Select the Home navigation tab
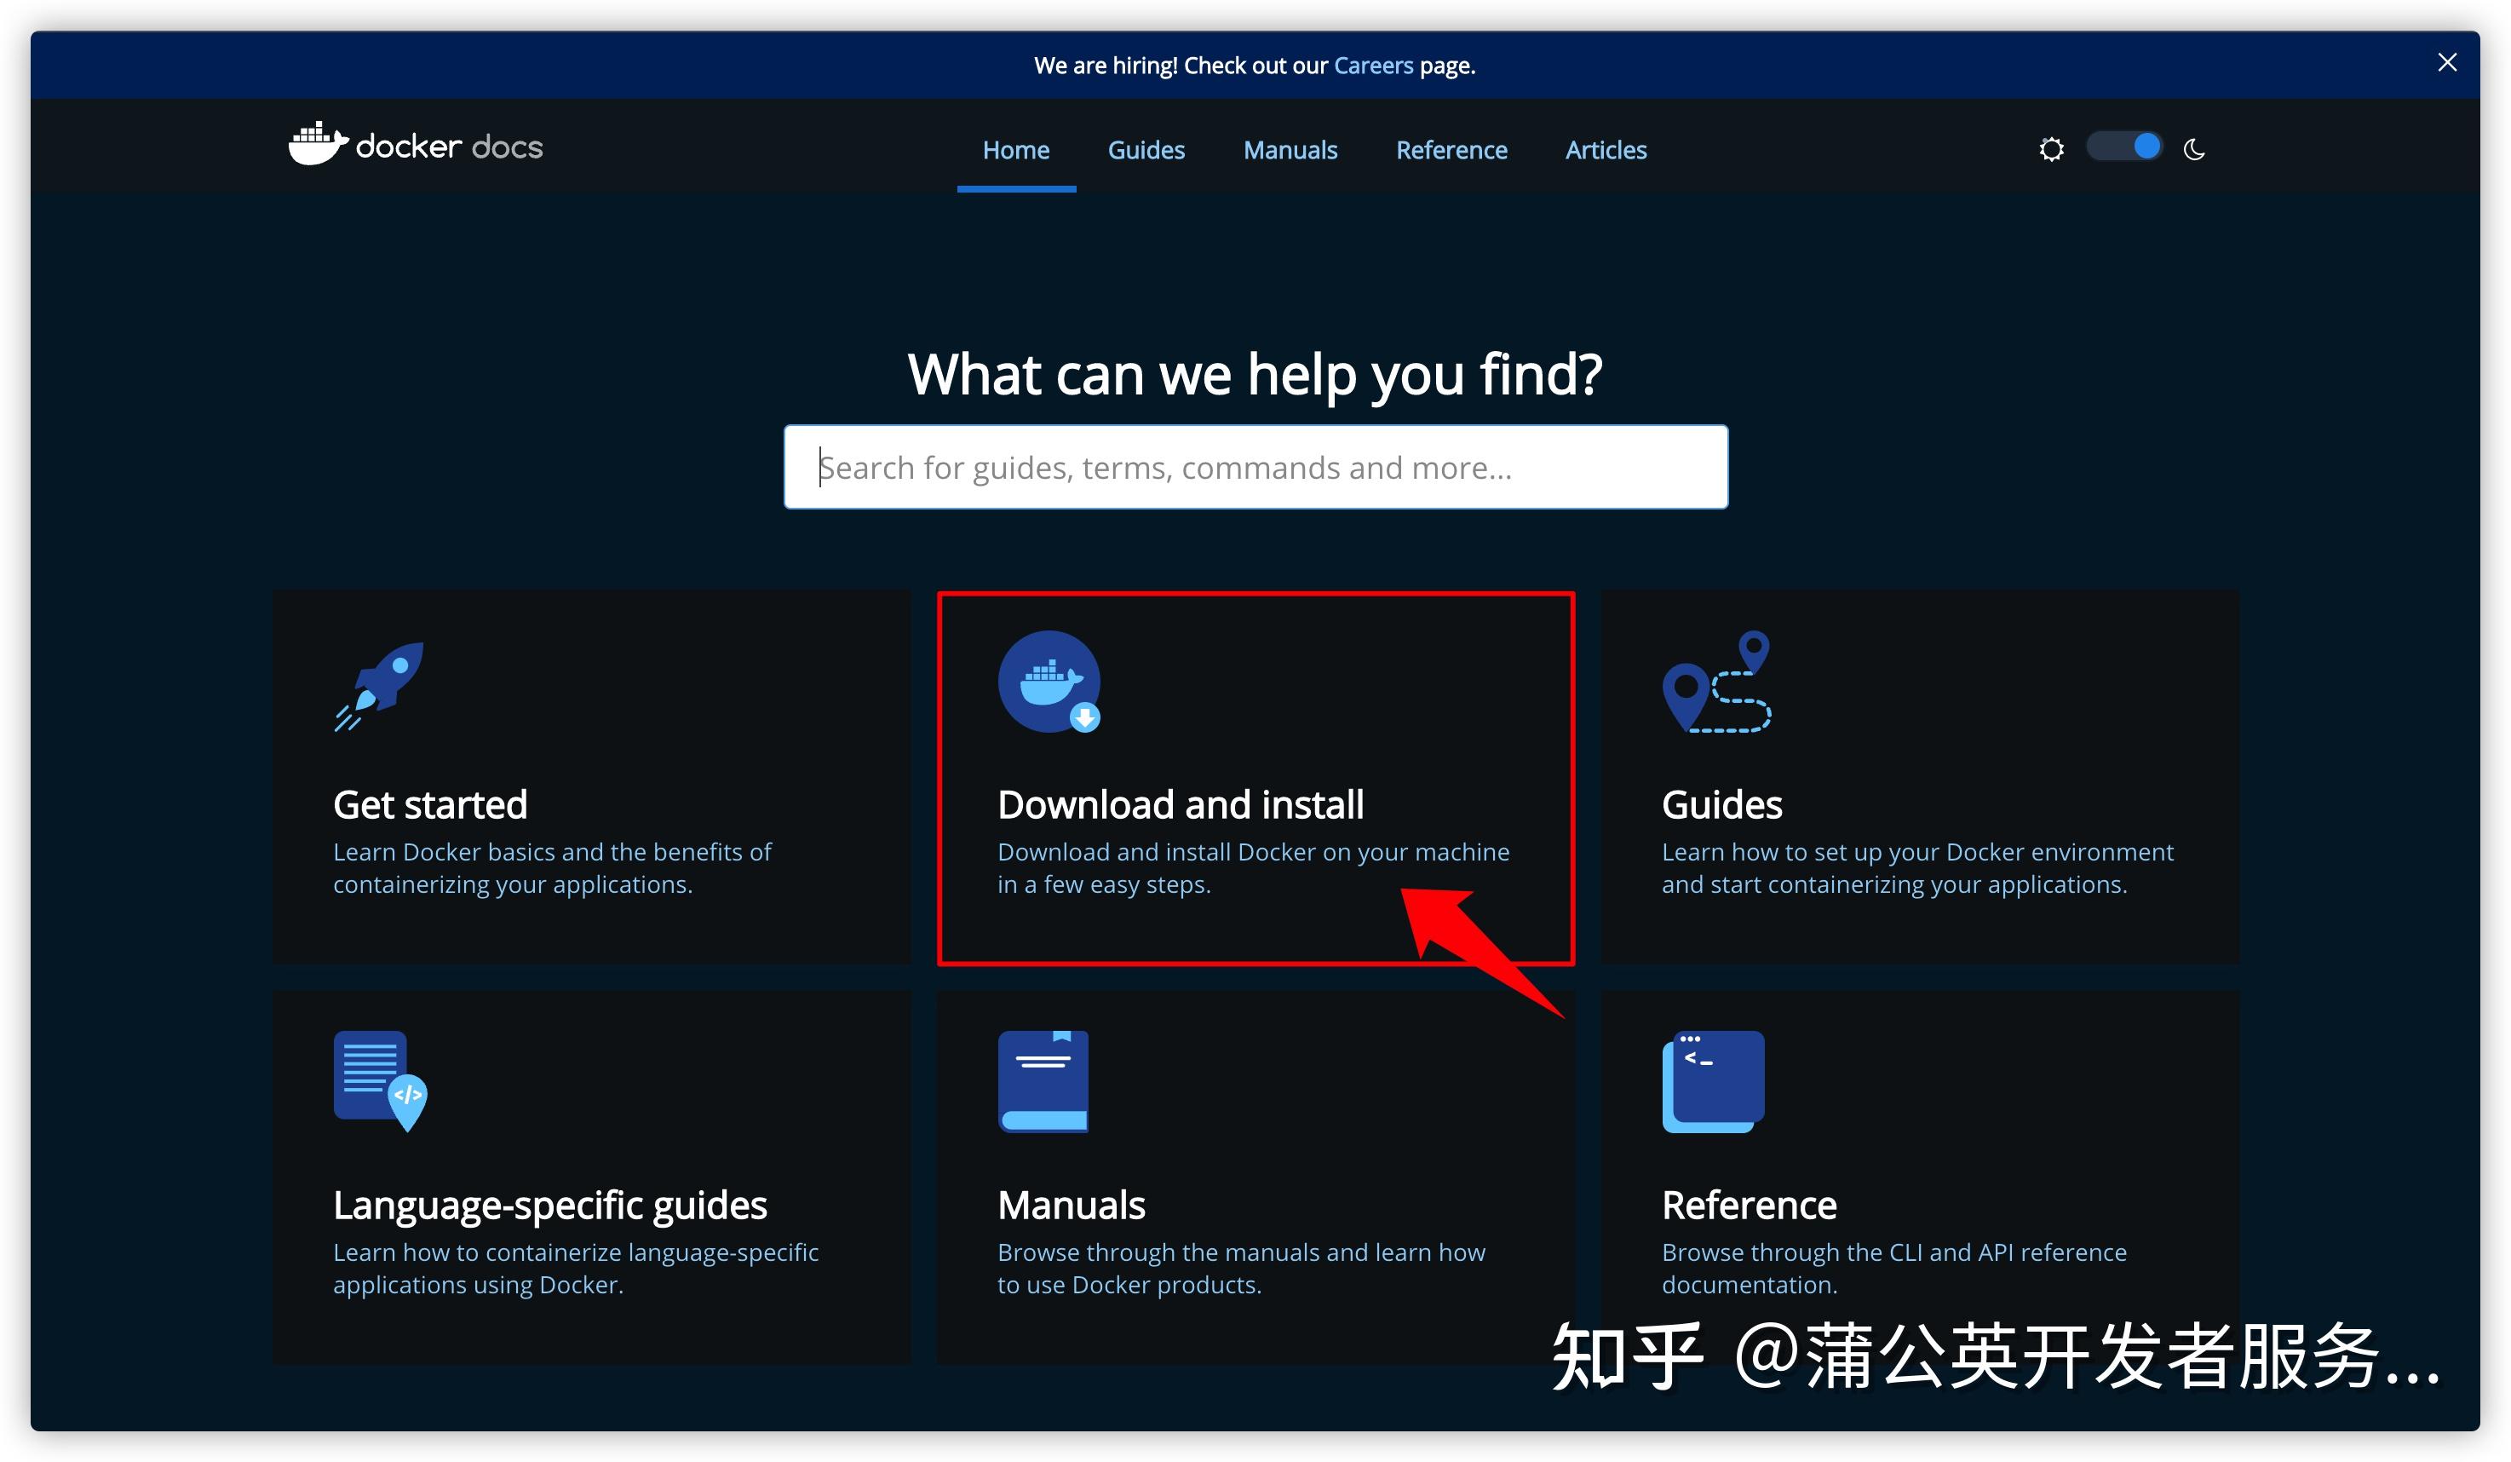Viewport: 2511px width, 1462px height. [1015, 151]
